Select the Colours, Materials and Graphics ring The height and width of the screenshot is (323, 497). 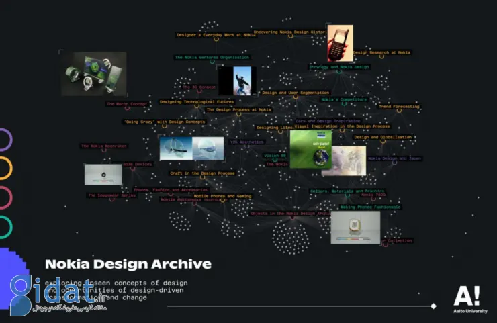(x=347, y=195)
